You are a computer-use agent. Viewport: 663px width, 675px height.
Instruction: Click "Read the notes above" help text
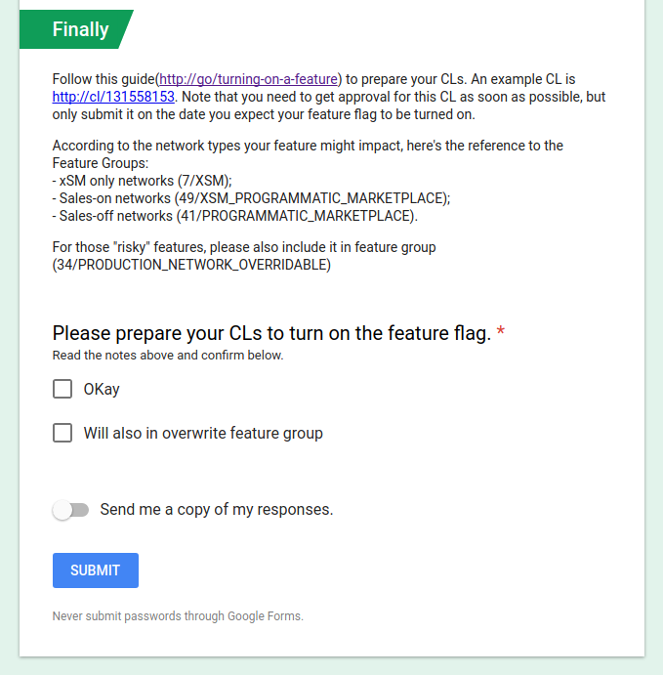[x=168, y=356]
